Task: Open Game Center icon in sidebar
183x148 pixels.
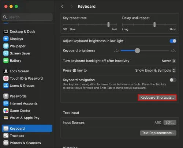Action: (6, 111)
